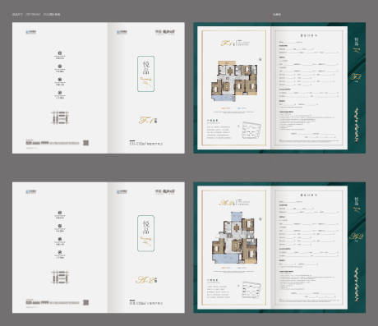Click the gold F-1 script lettering on the front cover
This screenshot has height=326, width=378.
click(x=145, y=120)
